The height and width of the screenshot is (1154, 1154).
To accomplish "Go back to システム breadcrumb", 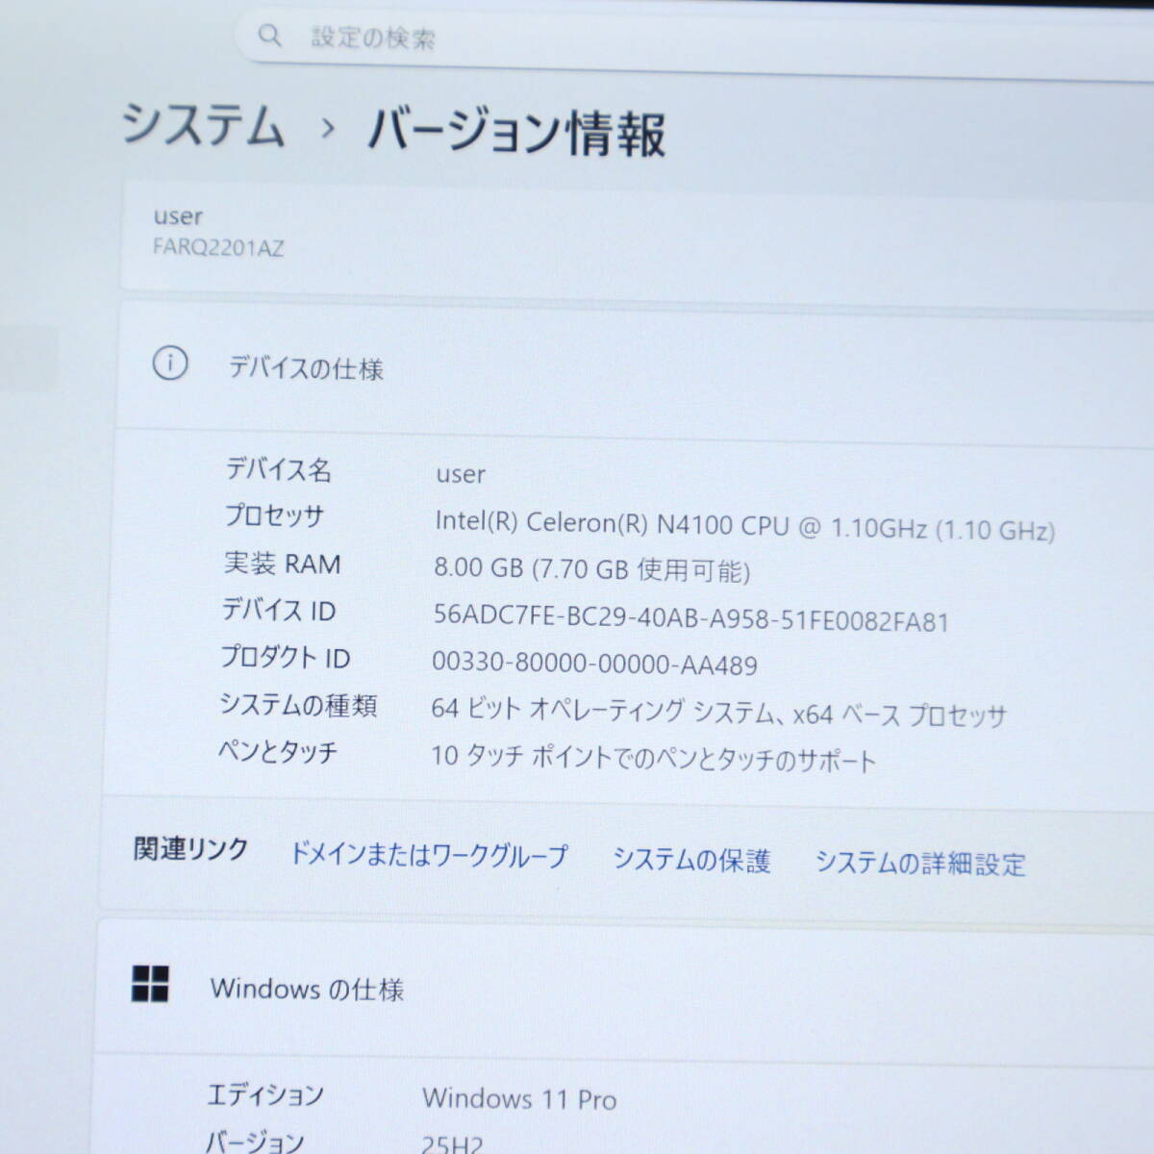I will tap(203, 126).
